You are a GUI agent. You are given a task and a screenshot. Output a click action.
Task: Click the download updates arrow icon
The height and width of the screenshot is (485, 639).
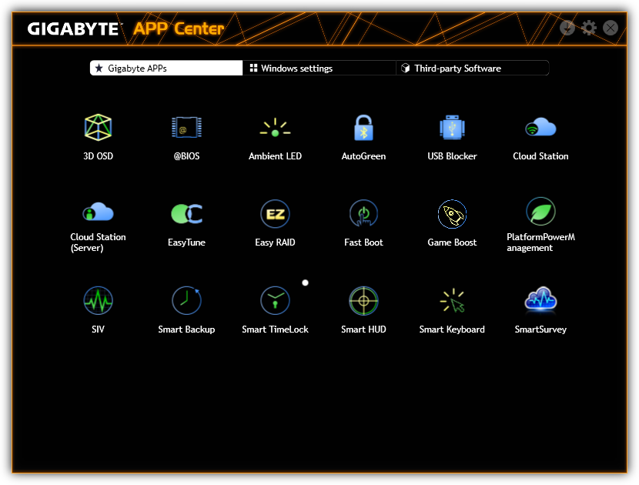(x=567, y=28)
